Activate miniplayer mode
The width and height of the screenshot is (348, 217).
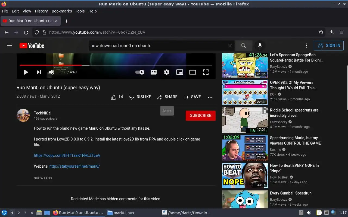coord(180,72)
